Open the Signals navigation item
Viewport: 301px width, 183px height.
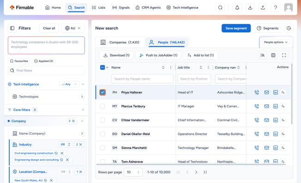point(121,8)
